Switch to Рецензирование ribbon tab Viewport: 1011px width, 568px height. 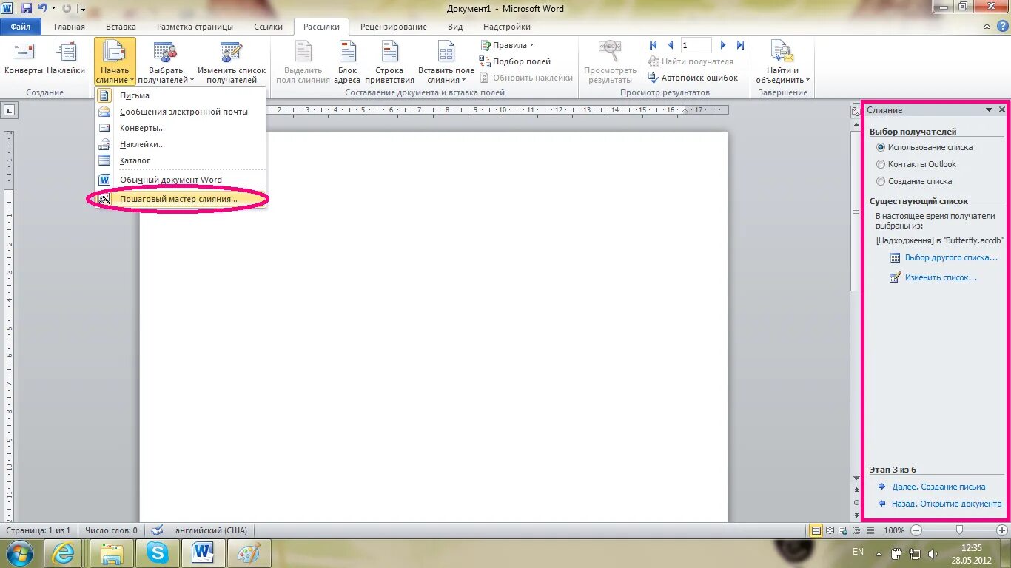394,27
